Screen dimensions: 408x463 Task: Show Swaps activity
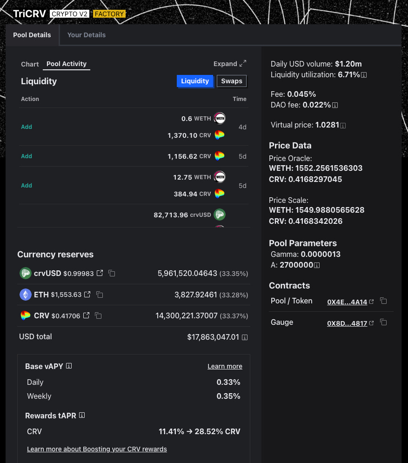click(x=232, y=81)
